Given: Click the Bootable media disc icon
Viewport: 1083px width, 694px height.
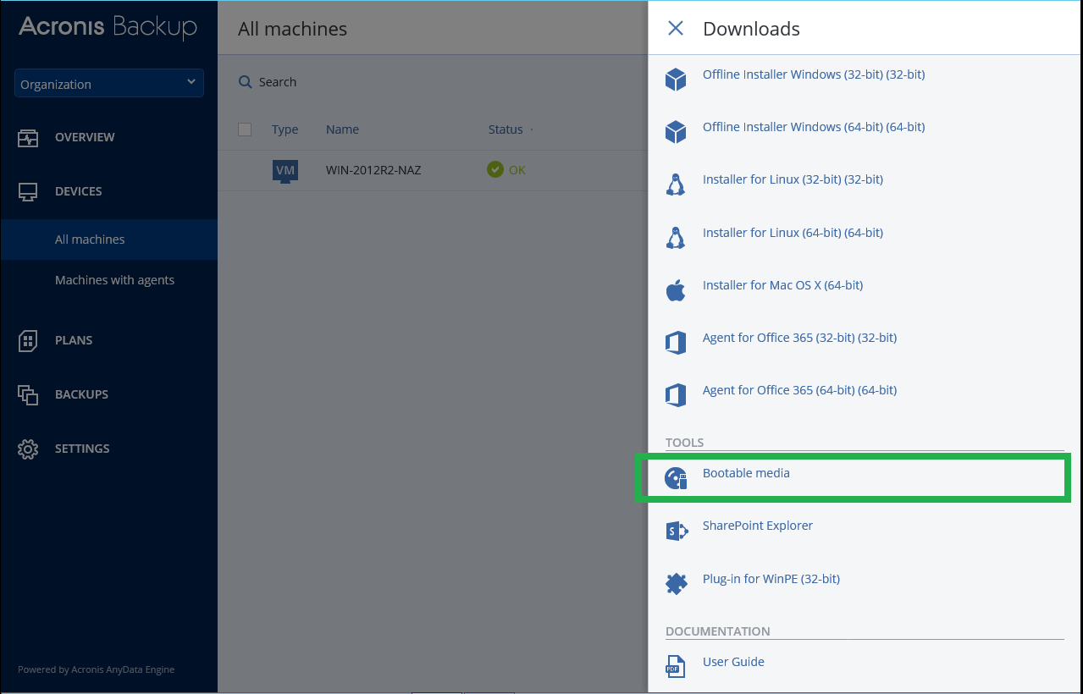Looking at the screenshot, I should coord(676,478).
